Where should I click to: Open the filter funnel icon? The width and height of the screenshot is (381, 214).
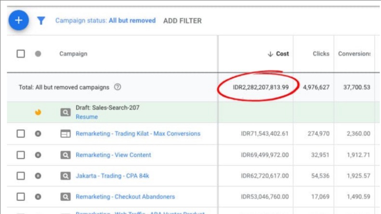coord(41,21)
